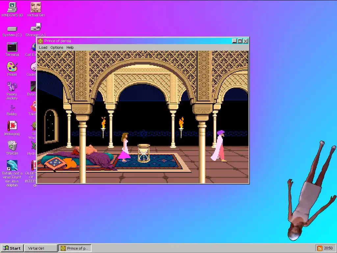Click the Prince of Persia title bar icon
This screenshot has width=337, height=253.
[x=40, y=41]
